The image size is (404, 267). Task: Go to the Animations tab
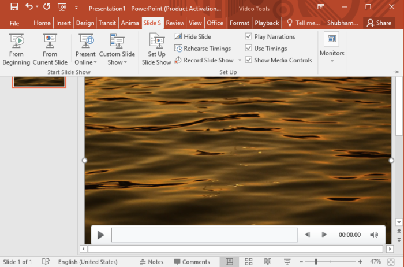pos(130,23)
